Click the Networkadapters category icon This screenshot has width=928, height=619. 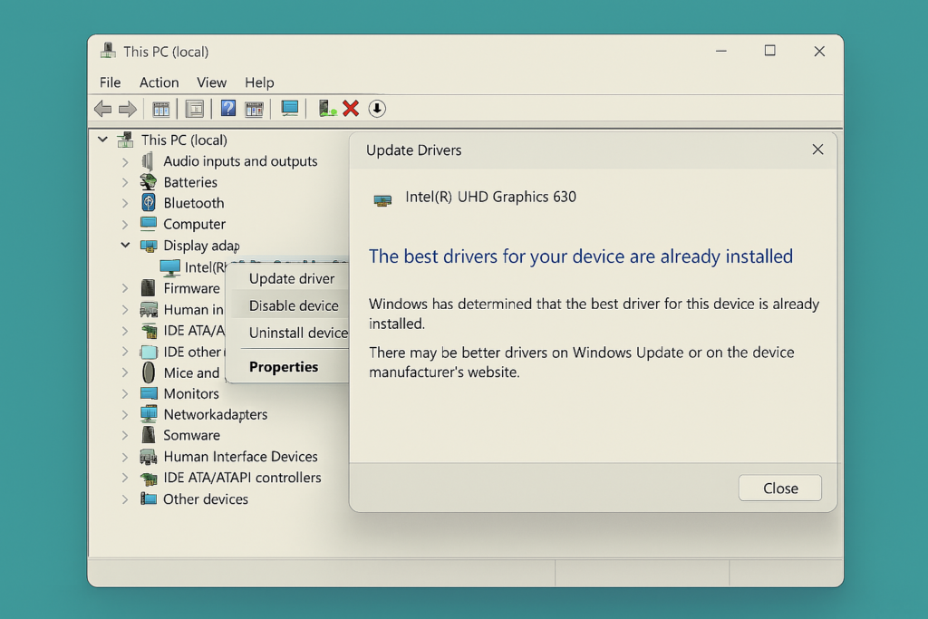149,414
